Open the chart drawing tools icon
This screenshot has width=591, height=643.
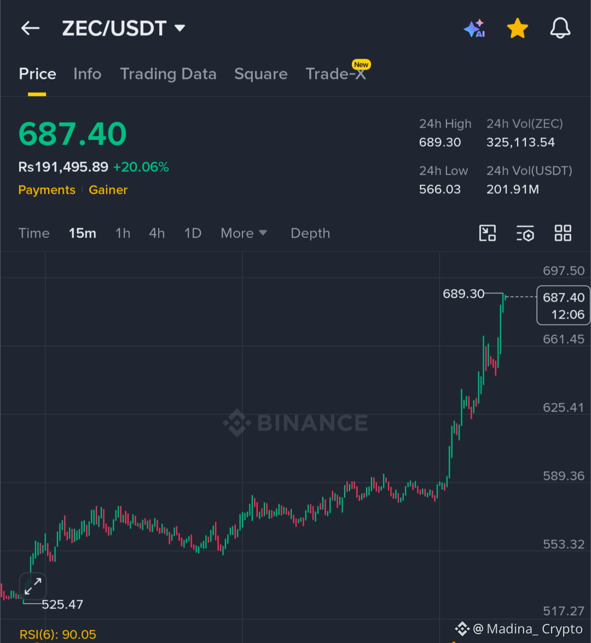click(x=488, y=233)
